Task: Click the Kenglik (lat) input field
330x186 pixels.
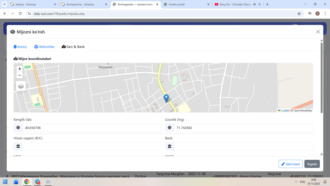Action: click(92, 128)
